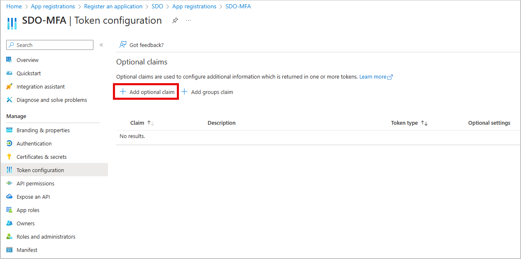
Task: Click the App roles grid icon
Action: pyautogui.click(x=9, y=210)
